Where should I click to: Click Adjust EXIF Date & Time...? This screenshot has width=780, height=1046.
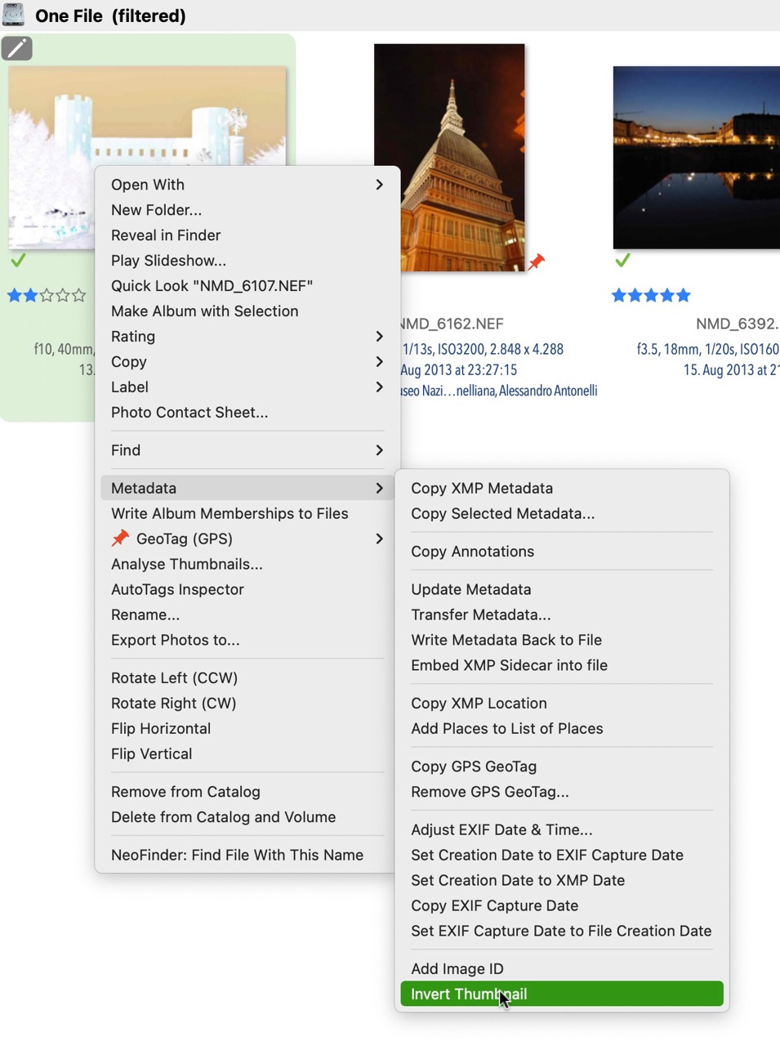[501, 829]
